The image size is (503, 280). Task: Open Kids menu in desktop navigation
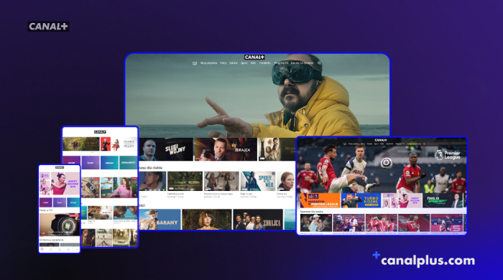(x=253, y=63)
